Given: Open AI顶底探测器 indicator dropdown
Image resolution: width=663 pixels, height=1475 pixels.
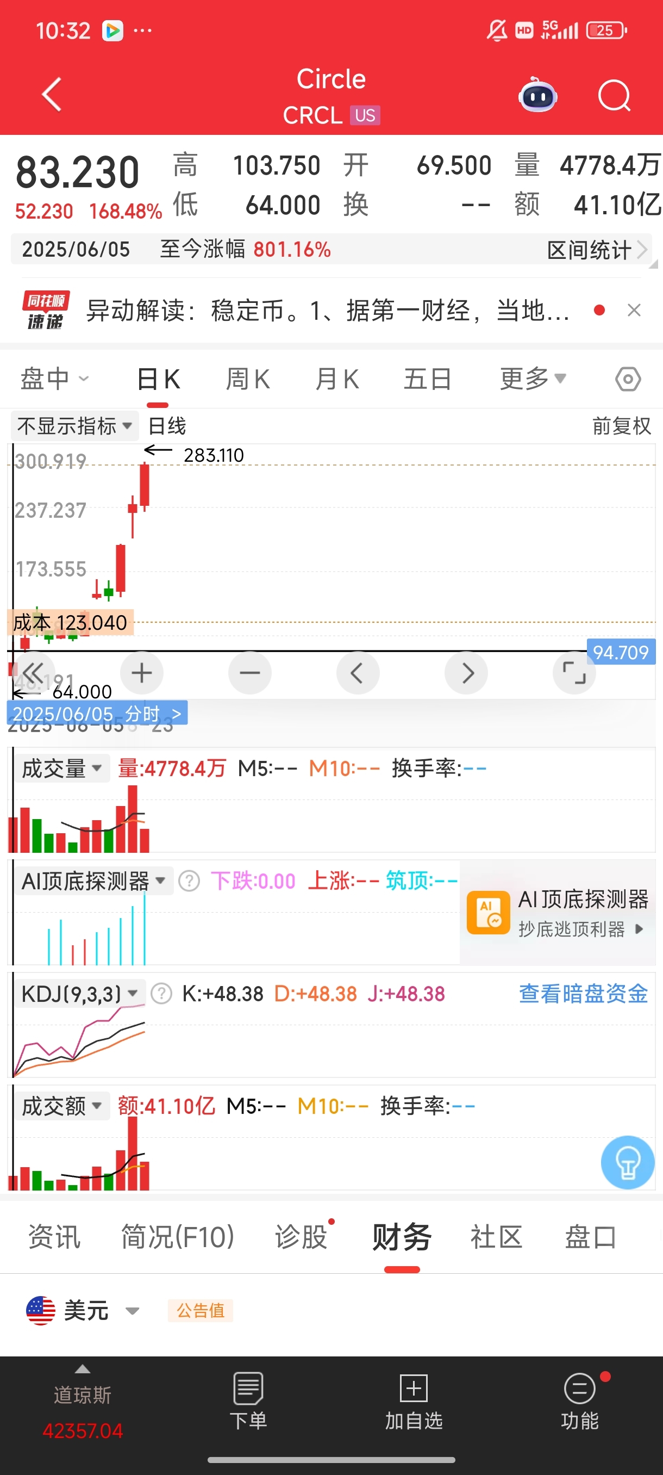Looking at the screenshot, I should pyautogui.click(x=93, y=881).
